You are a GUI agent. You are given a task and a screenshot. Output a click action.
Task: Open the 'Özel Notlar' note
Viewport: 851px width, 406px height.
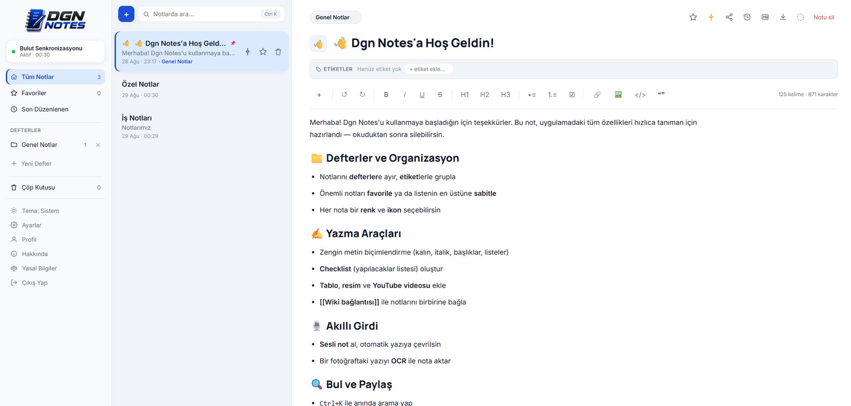[x=202, y=89]
